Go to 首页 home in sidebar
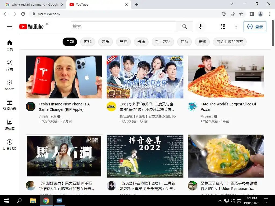 [10, 45]
